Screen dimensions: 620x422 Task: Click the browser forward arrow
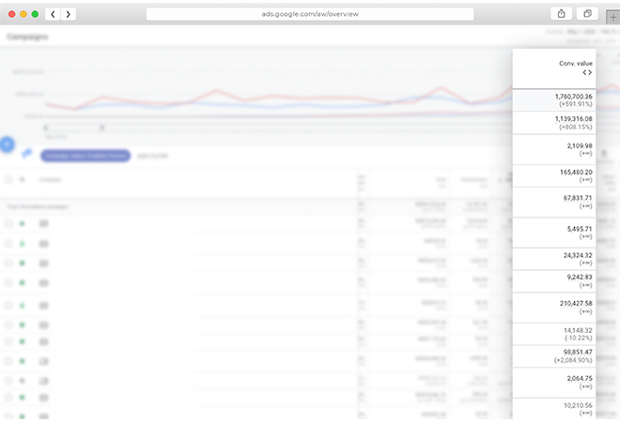click(x=68, y=14)
